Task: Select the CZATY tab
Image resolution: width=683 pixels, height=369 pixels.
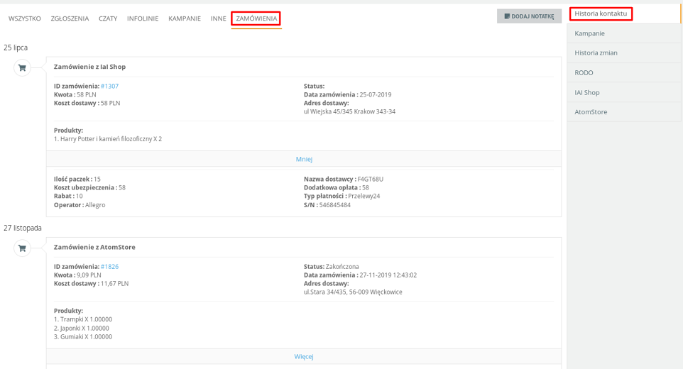Action: (108, 18)
